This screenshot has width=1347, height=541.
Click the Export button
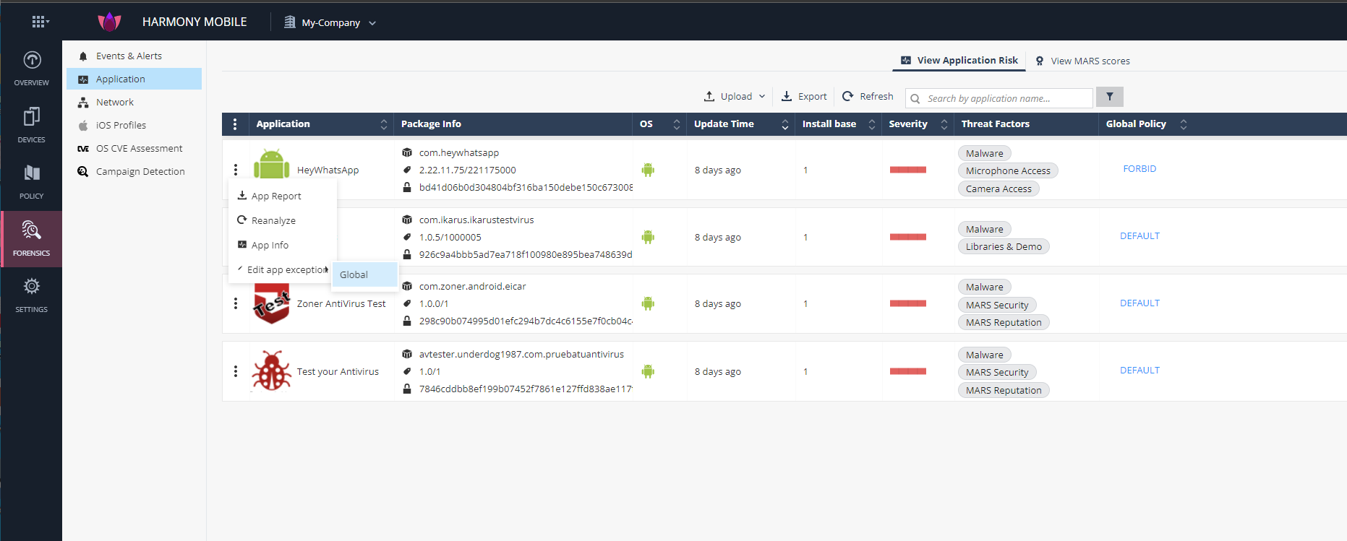tap(804, 96)
